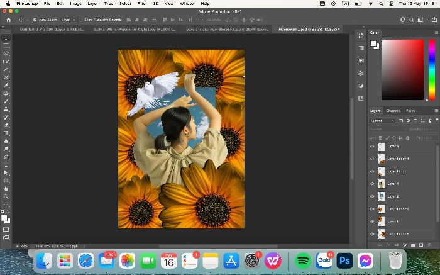440x275 pixels.
Task: Hide Layer 4 using its eye icon
Action: coord(372,184)
